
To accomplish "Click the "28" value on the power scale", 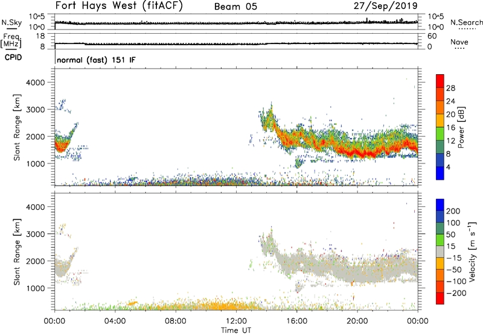I will coord(450,88).
